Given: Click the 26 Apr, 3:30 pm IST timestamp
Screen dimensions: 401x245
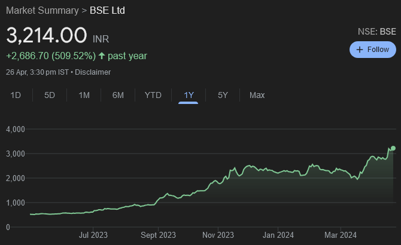Looking at the screenshot, I should click(37, 72).
